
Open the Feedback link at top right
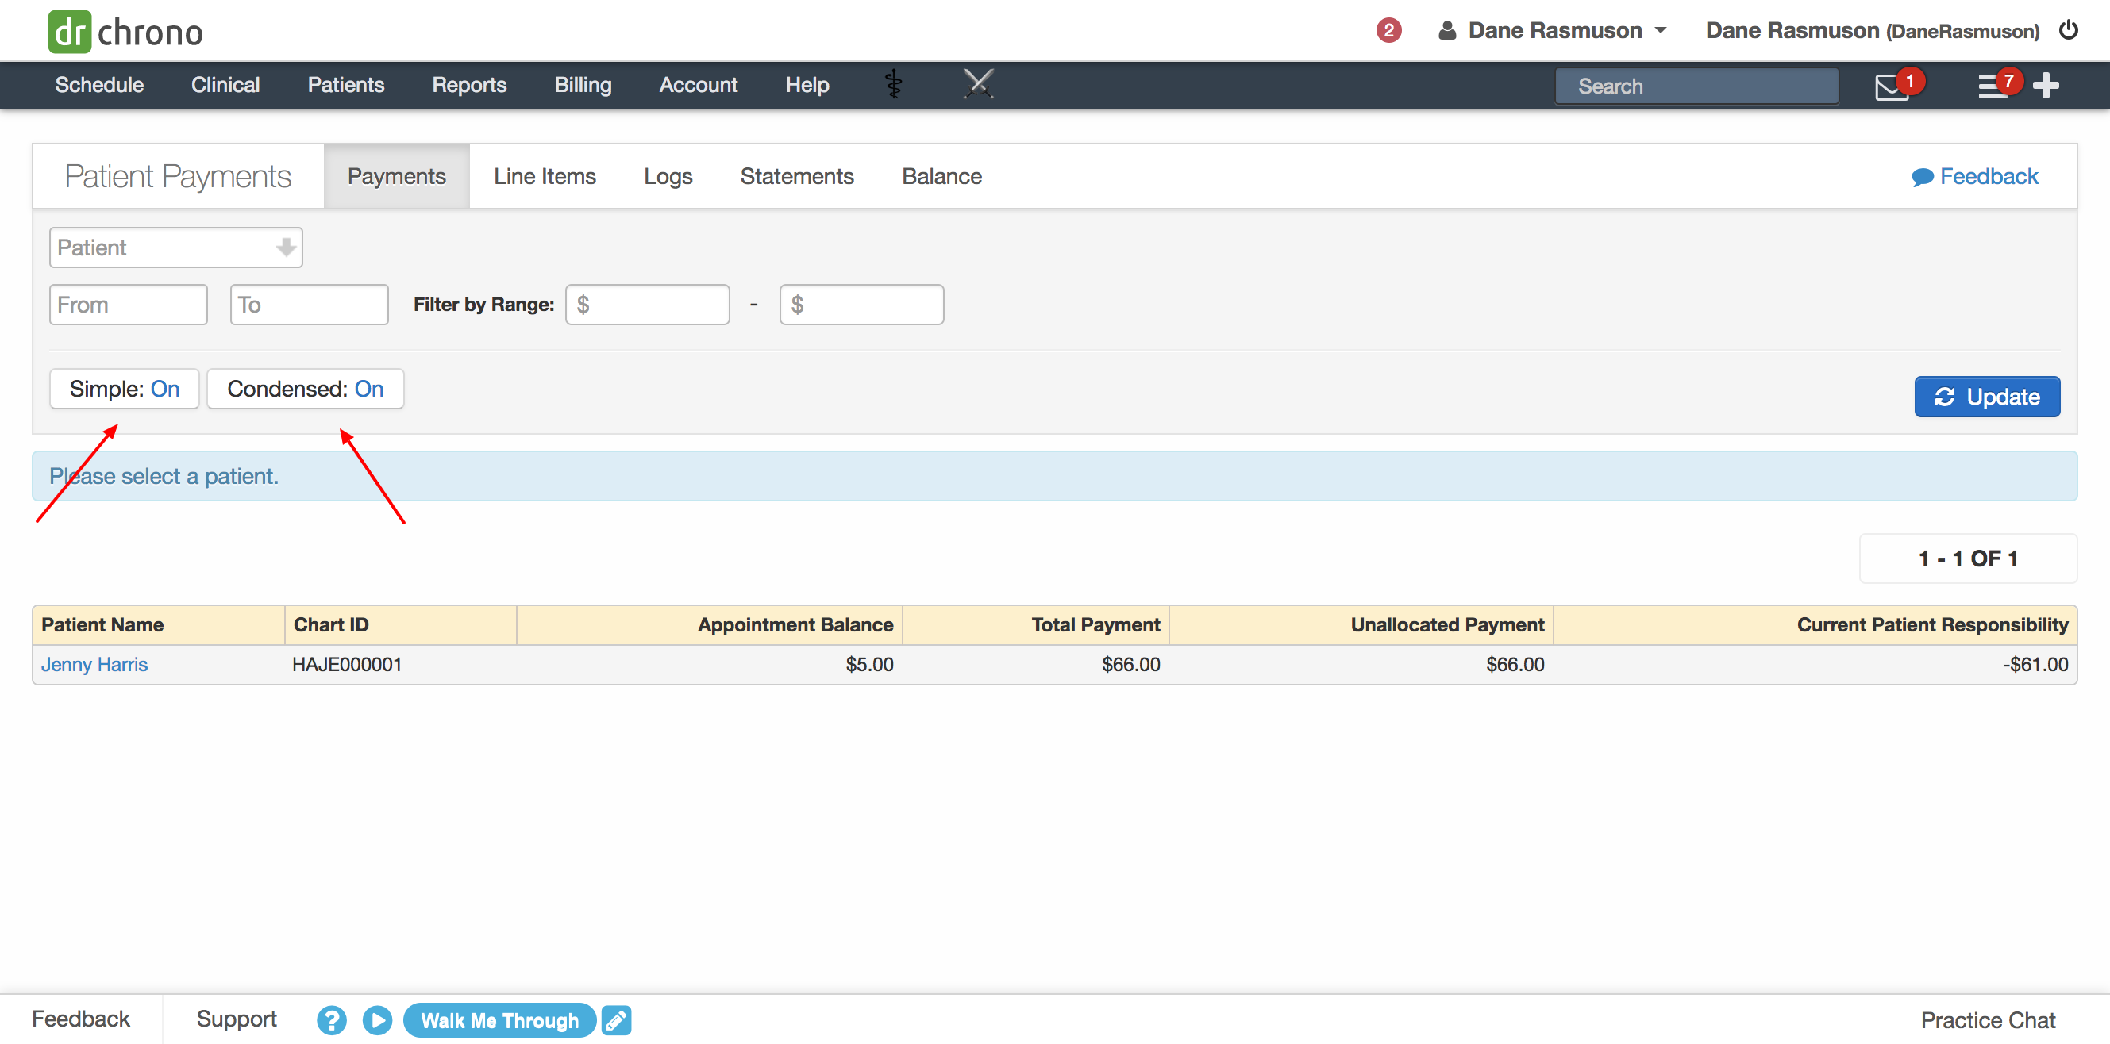1975,177
